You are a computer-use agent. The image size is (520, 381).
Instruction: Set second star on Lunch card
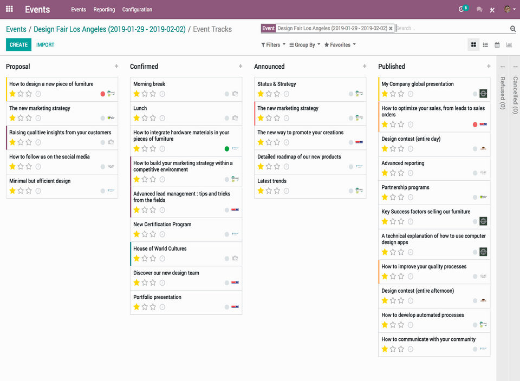tap(145, 118)
